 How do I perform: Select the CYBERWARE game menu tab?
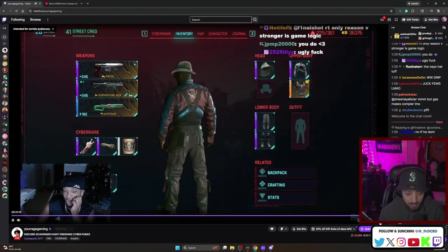pyautogui.click(x=161, y=34)
